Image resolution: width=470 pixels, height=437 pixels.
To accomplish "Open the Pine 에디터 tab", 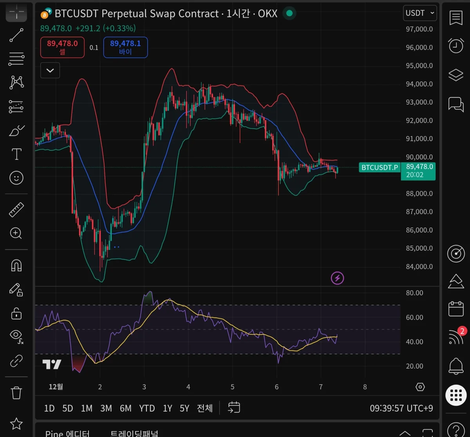I will (67, 433).
